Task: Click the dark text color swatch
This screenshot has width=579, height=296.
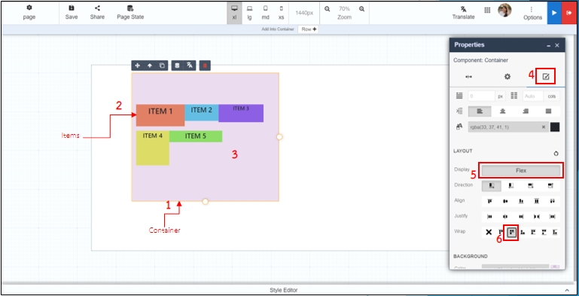Action: coord(555,127)
